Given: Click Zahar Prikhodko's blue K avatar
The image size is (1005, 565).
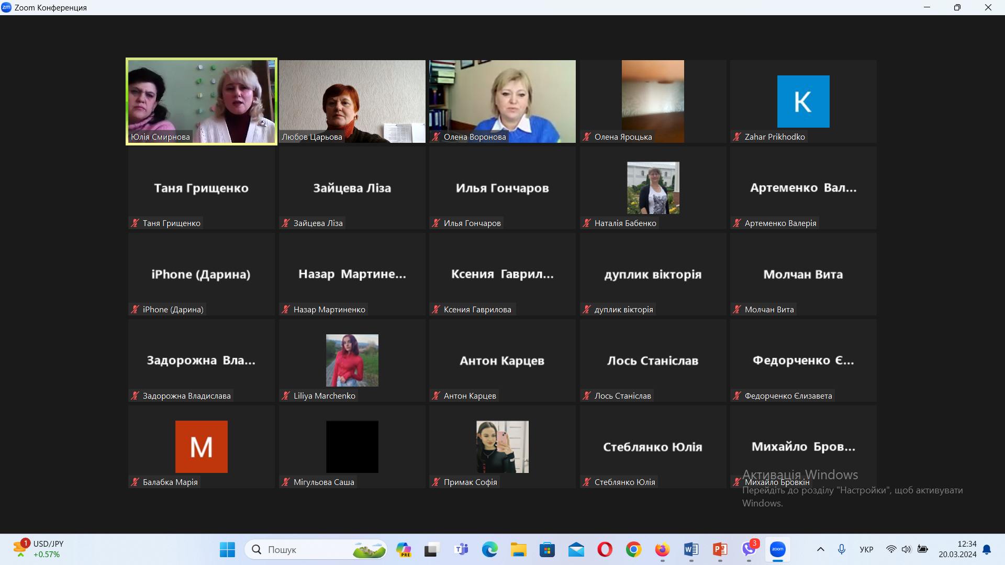Looking at the screenshot, I should [x=803, y=101].
